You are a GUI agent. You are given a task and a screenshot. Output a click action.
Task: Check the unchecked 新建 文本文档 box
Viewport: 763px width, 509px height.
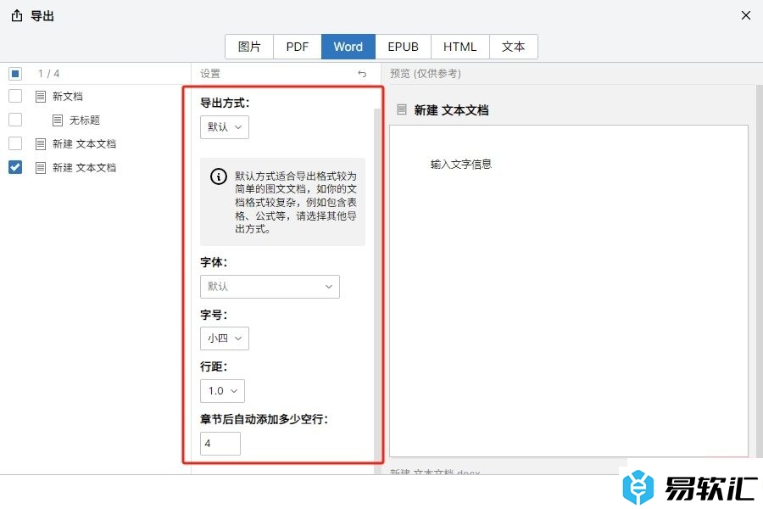pyautogui.click(x=15, y=143)
